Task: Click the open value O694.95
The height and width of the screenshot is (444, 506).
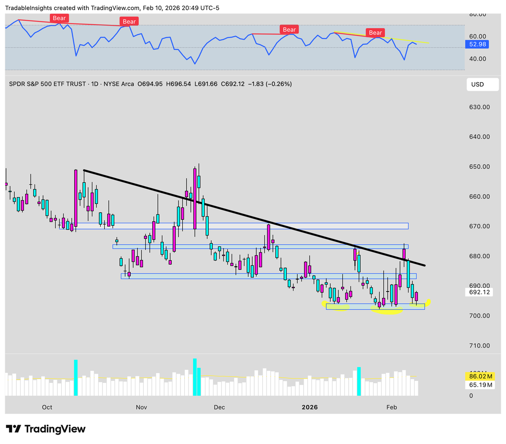Action: [150, 84]
